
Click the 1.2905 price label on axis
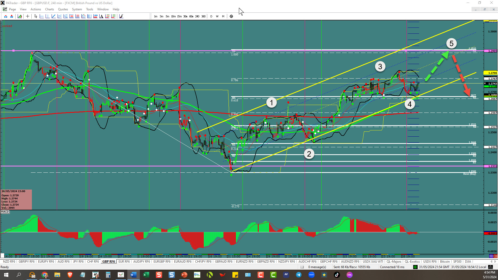point(491,51)
